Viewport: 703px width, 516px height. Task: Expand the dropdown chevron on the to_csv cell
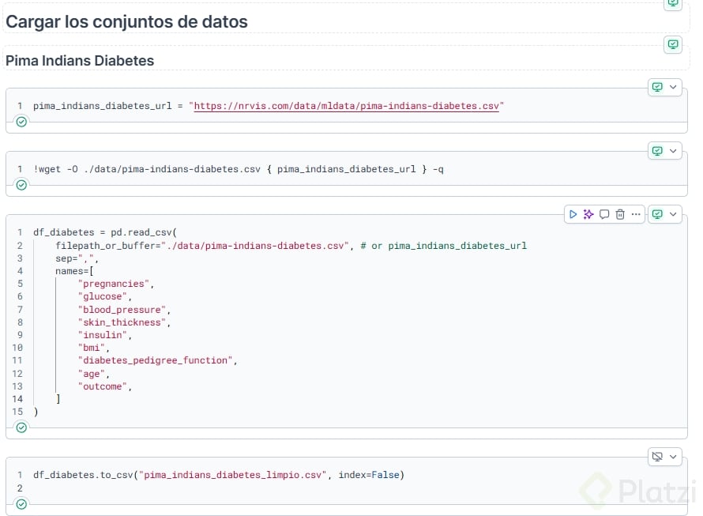coord(673,457)
